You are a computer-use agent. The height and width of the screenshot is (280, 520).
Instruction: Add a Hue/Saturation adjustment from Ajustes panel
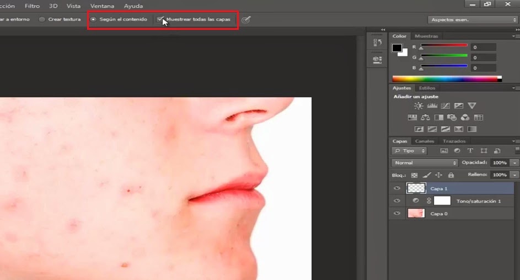click(x=412, y=118)
